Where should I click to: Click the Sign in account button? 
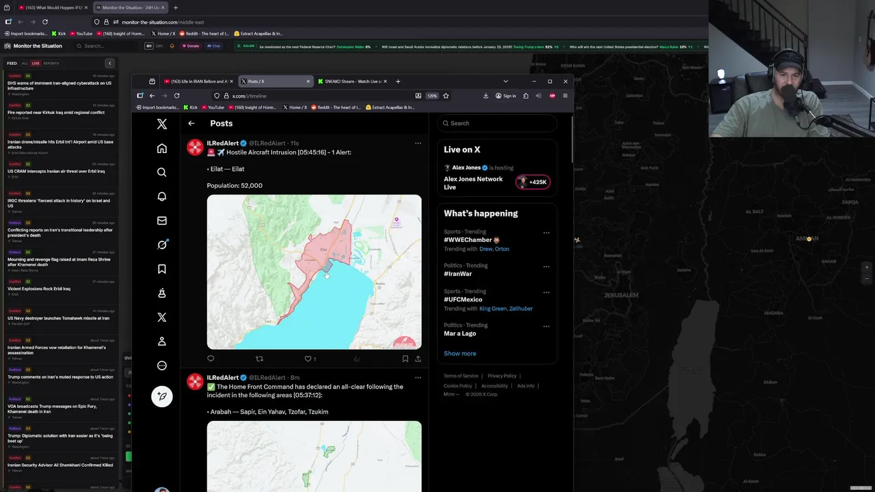click(506, 96)
